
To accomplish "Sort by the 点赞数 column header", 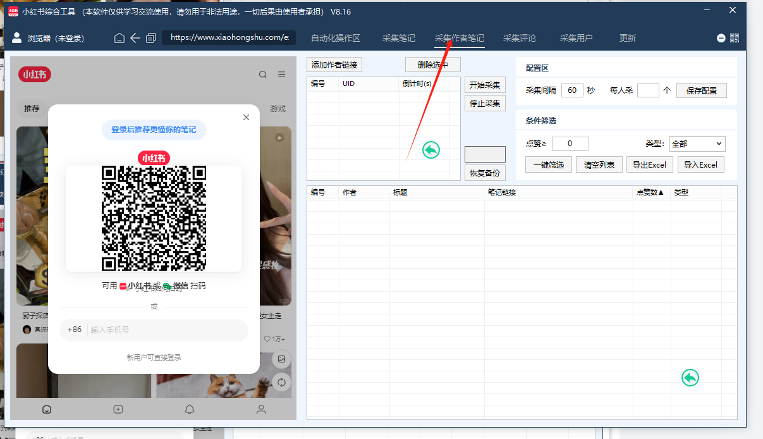I will [x=651, y=192].
